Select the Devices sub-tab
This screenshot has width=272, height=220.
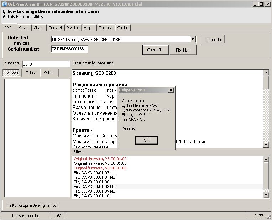point(11,73)
